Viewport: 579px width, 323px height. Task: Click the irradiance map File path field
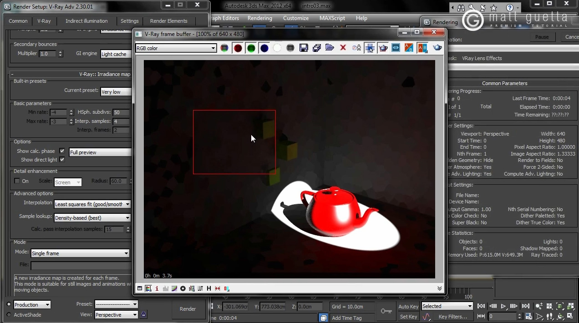pos(81,264)
